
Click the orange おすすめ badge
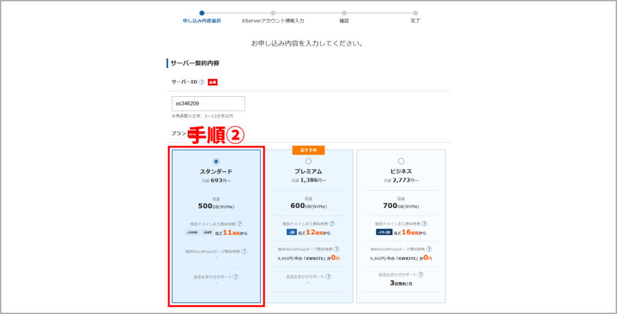(308, 150)
